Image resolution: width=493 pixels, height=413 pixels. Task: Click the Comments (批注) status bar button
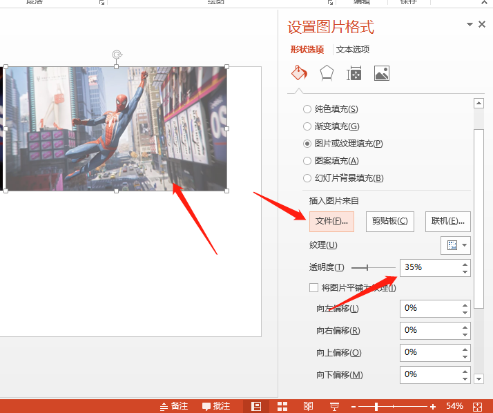(216, 406)
